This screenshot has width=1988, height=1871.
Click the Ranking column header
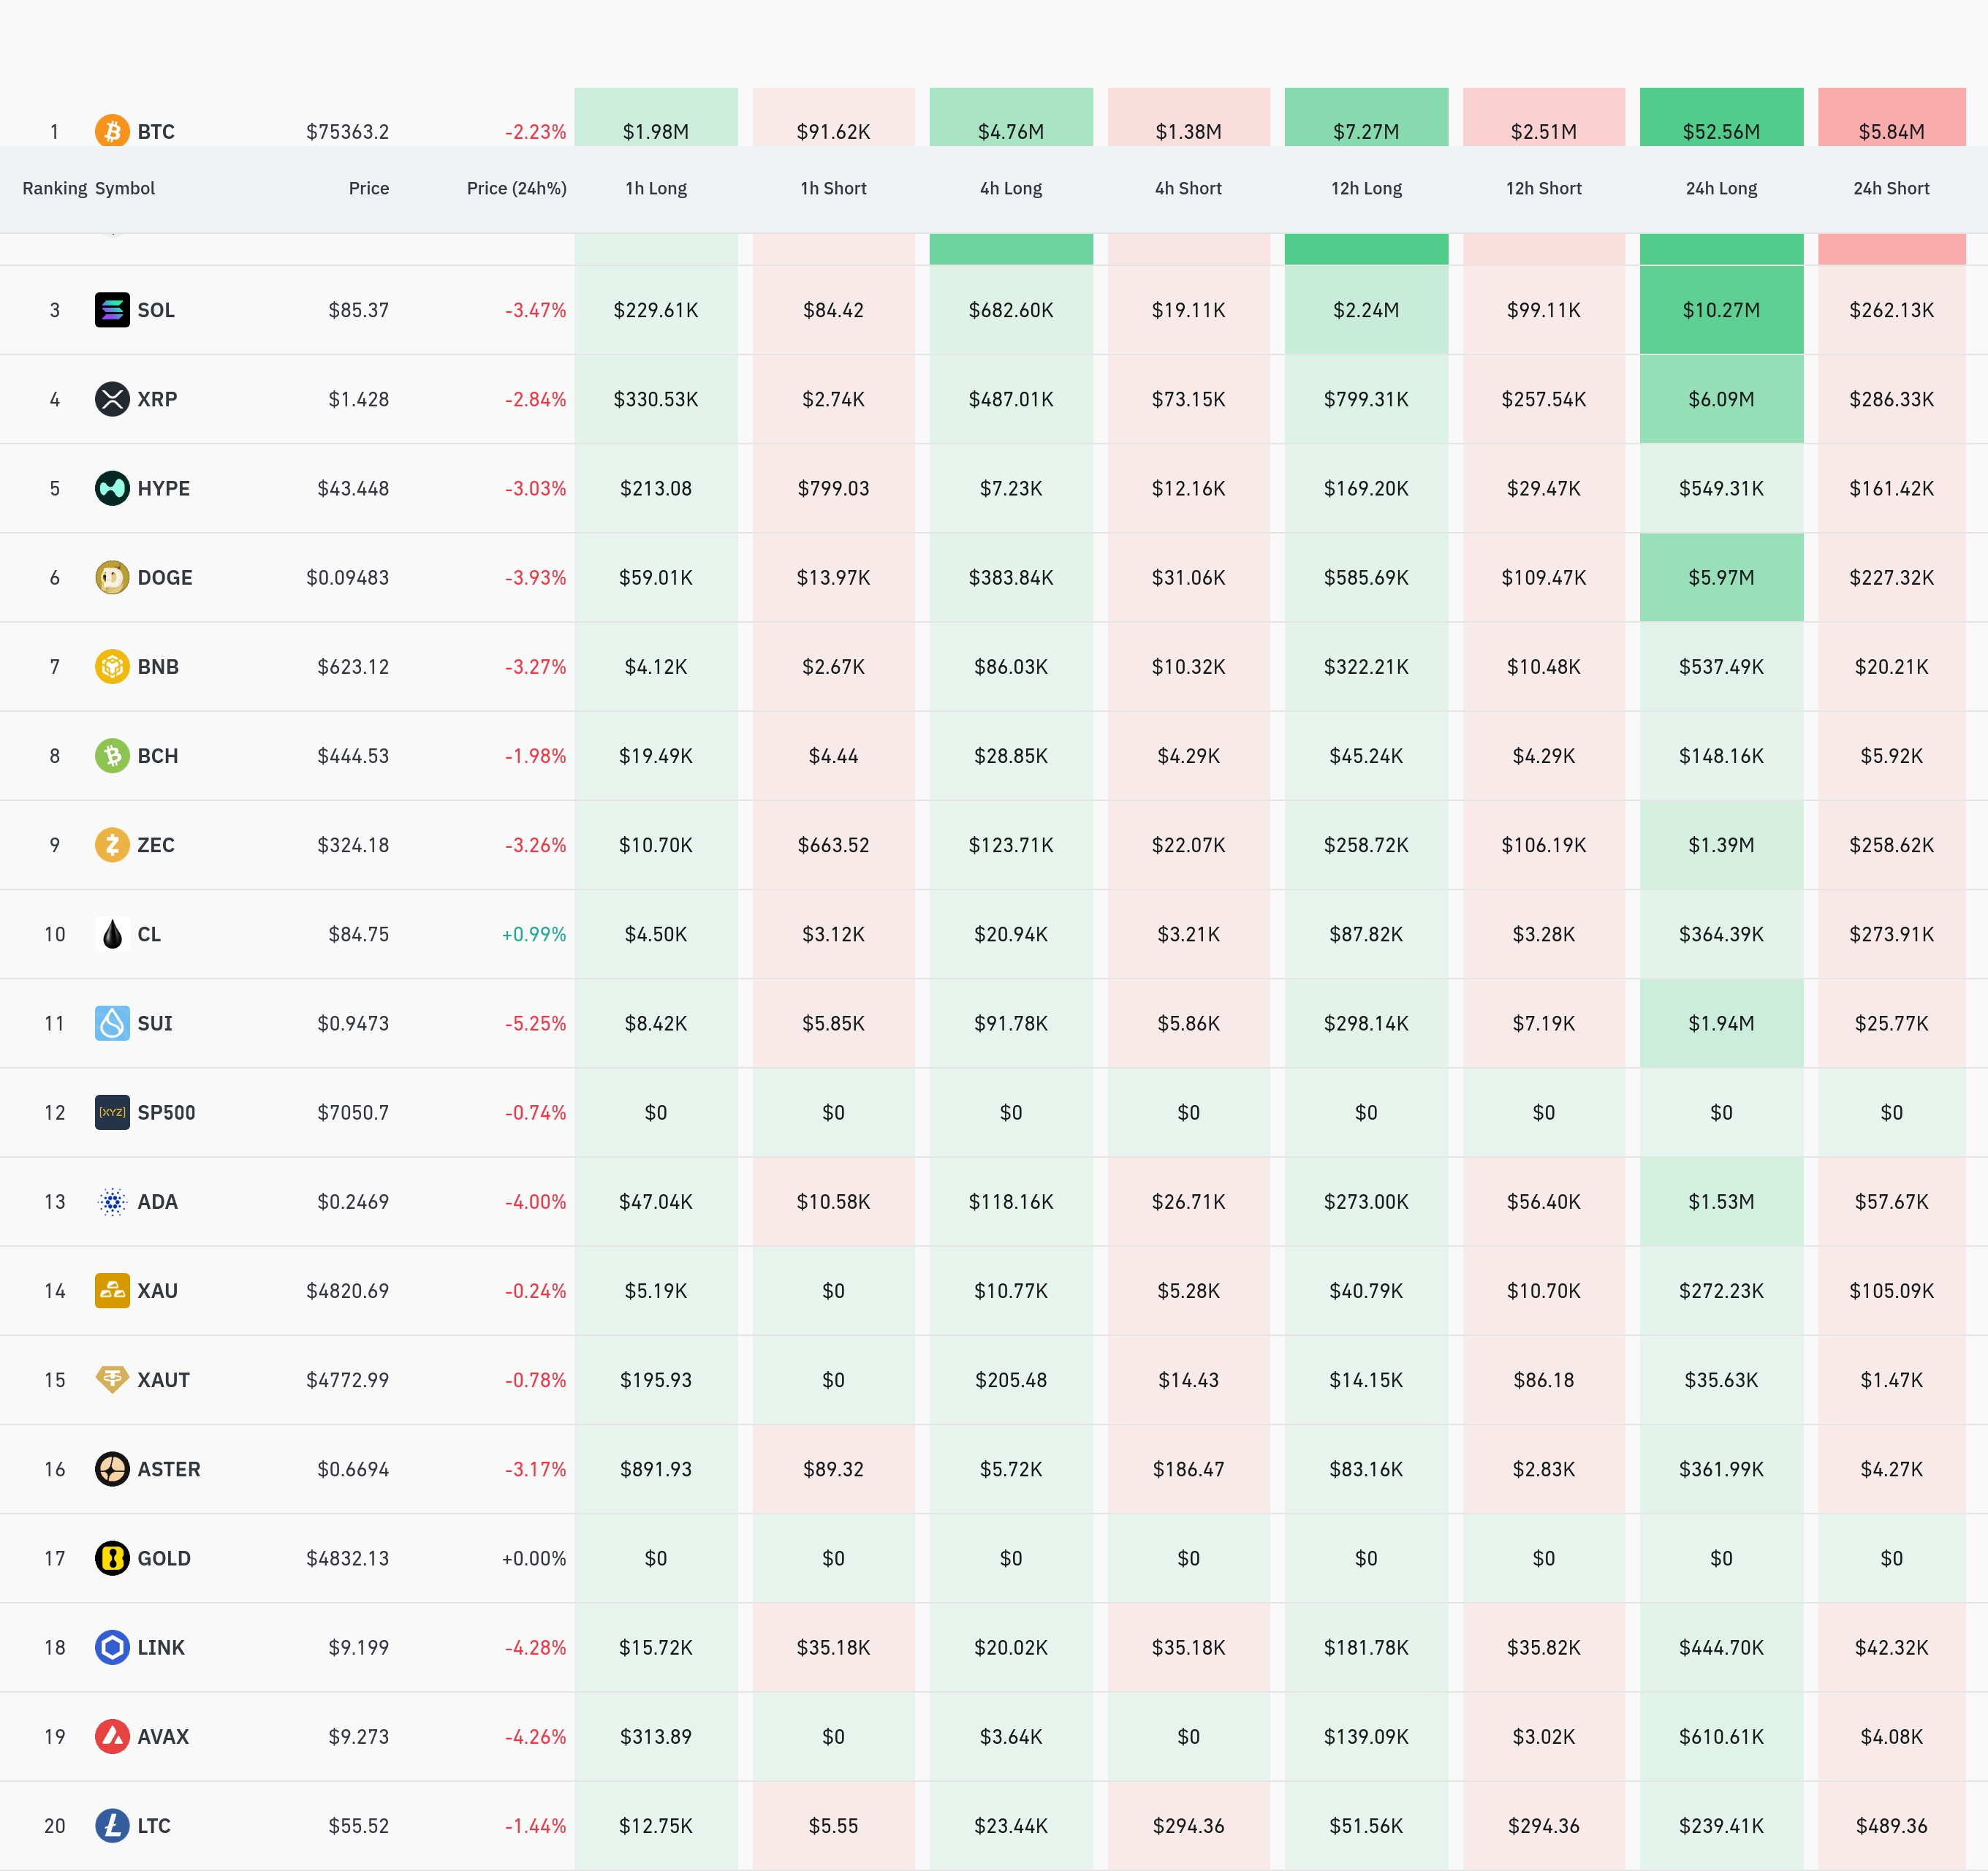click(x=54, y=188)
